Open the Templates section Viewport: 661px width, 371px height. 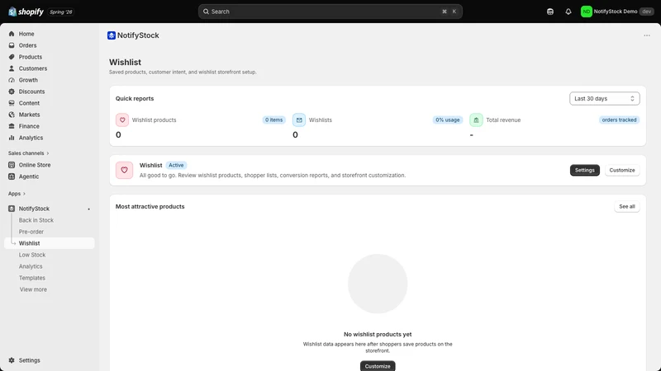[x=32, y=278]
